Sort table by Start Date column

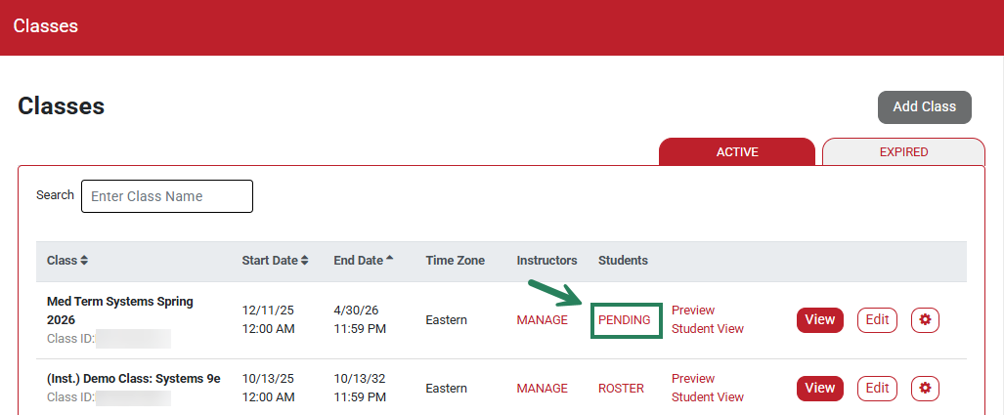(x=276, y=261)
